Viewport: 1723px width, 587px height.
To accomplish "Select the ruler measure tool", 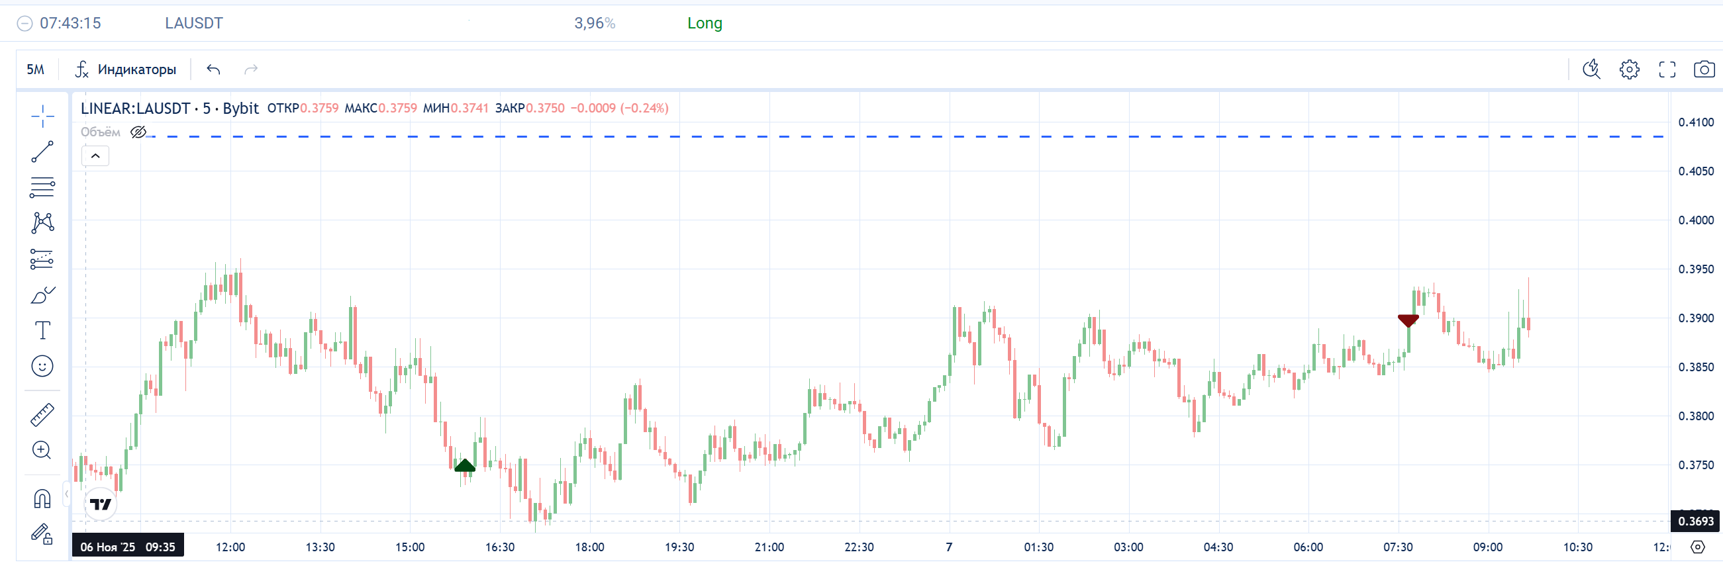I will [42, 414].
